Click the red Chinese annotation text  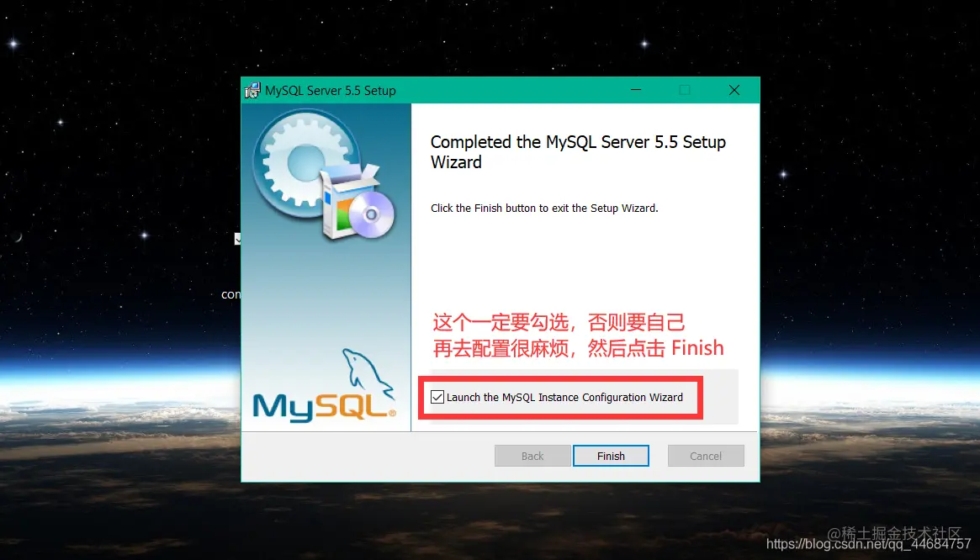coord(578,335)
